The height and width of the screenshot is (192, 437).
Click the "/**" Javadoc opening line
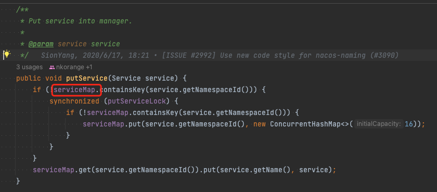22,10
